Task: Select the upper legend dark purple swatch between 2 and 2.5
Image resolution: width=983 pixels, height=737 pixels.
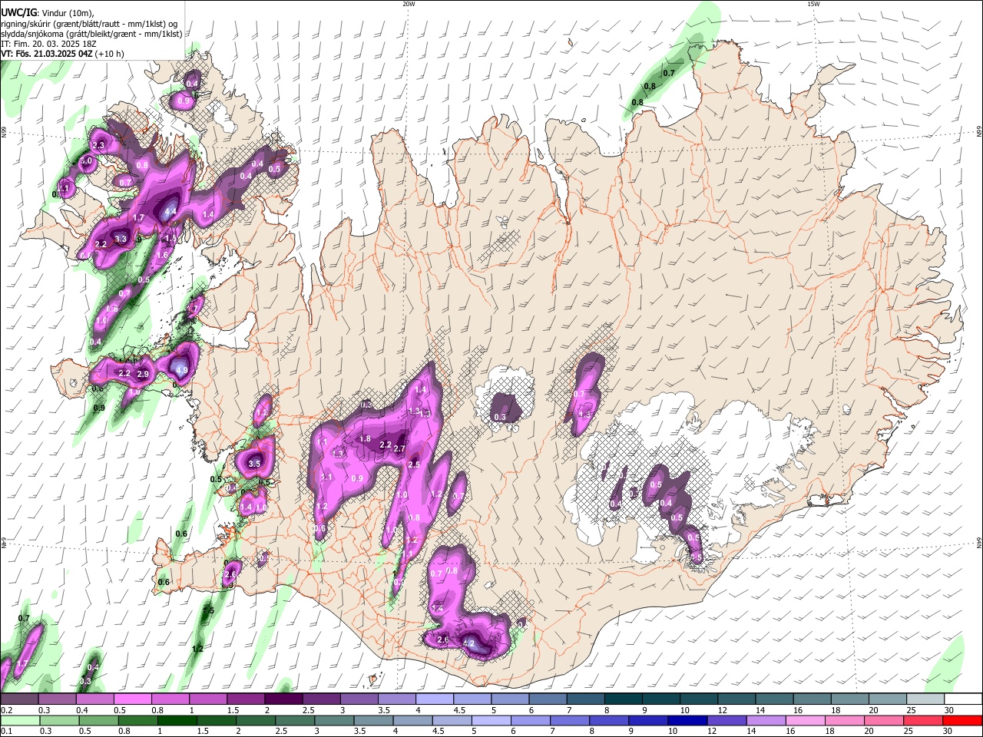Action: point(283,699)
